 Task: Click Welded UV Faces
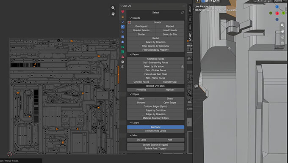click(155, 86)
